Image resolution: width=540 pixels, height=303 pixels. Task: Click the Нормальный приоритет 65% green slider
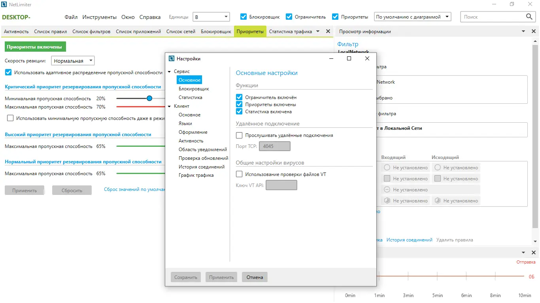pyautogui.click(x=141, y=174)
